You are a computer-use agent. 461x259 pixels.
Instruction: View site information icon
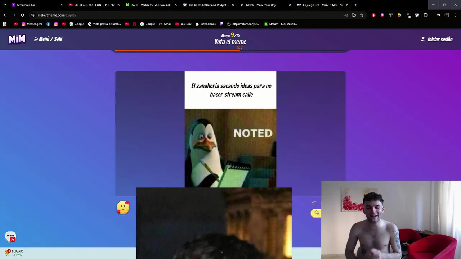(32, 15)
